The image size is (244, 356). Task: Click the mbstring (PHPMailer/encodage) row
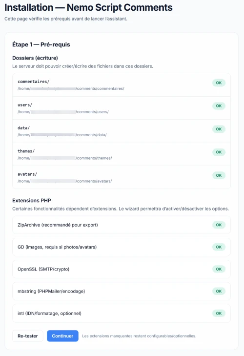122,291
